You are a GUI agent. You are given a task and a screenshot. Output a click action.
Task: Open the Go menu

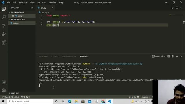(x=38, y=3)
